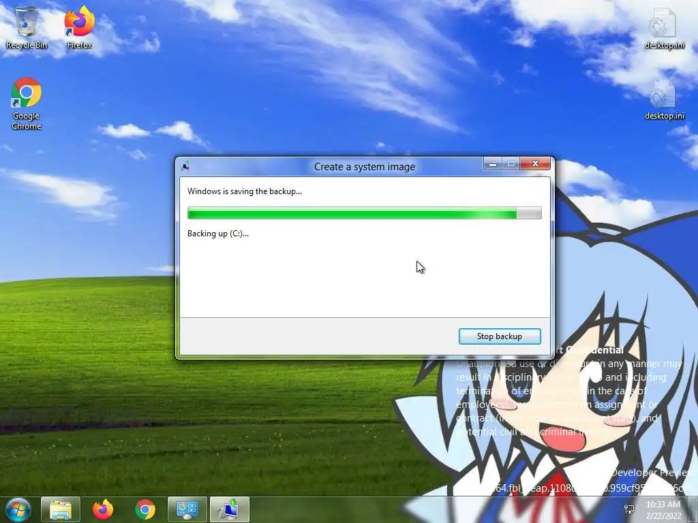
Task: Select the upper desktop.ini file icon
Action: (x=665, y=29)
